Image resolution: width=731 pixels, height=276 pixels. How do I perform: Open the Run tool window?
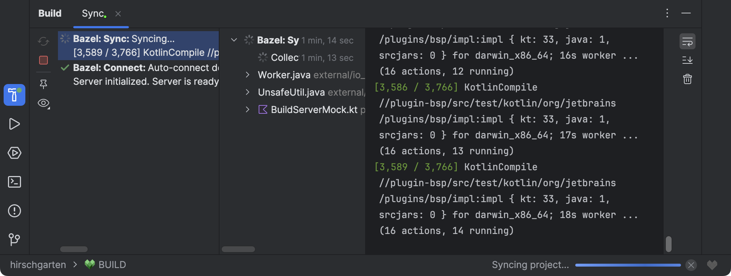14,124
